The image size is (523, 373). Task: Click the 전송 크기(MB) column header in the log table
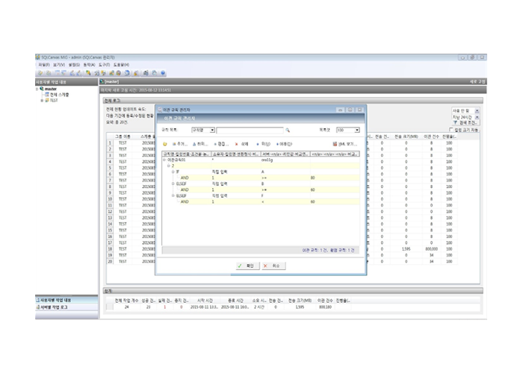click(406, 137)
